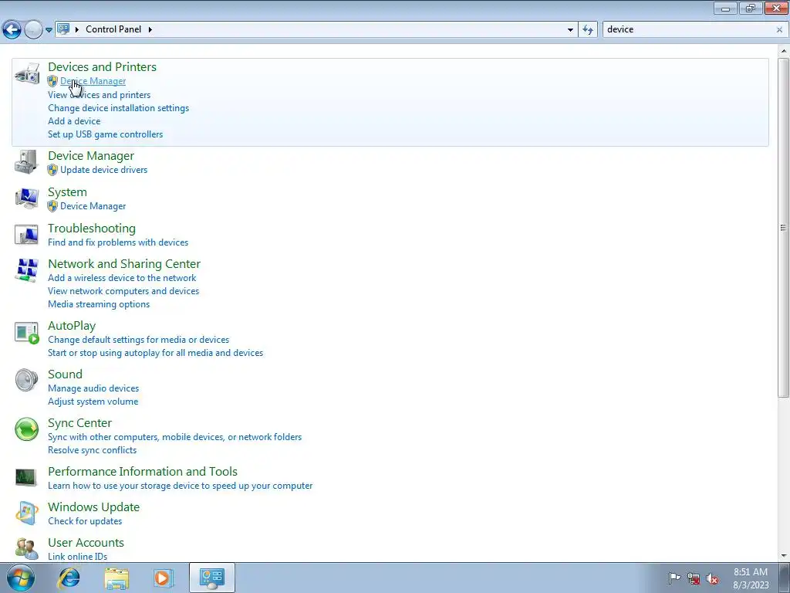Click Learn how to use your storage device

click(181, 486)
